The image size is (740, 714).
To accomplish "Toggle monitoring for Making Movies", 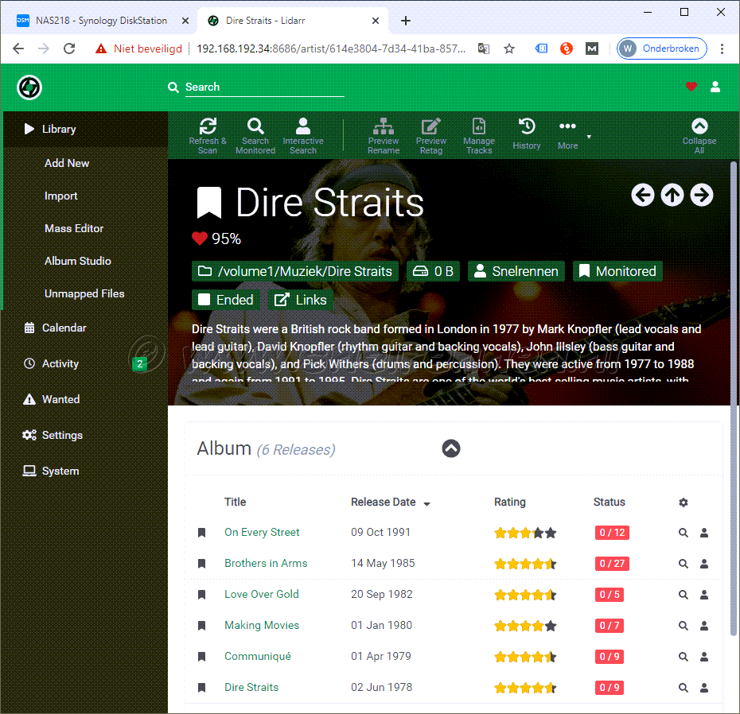I will pyautogui.click(x=201, y=626).
